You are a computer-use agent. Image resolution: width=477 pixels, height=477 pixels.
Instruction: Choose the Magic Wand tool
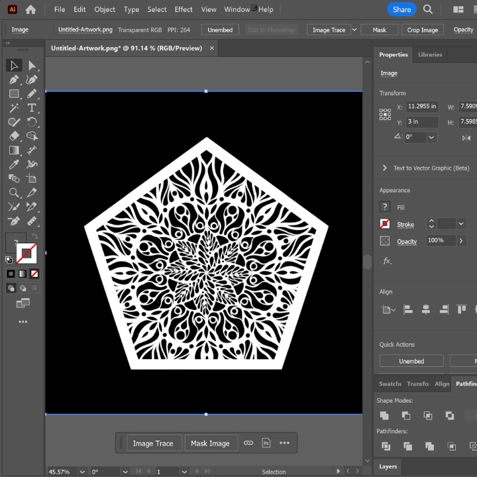(14, 108)
